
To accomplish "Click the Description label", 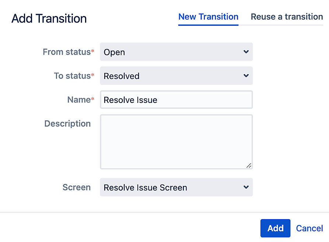I will (67, 124).
